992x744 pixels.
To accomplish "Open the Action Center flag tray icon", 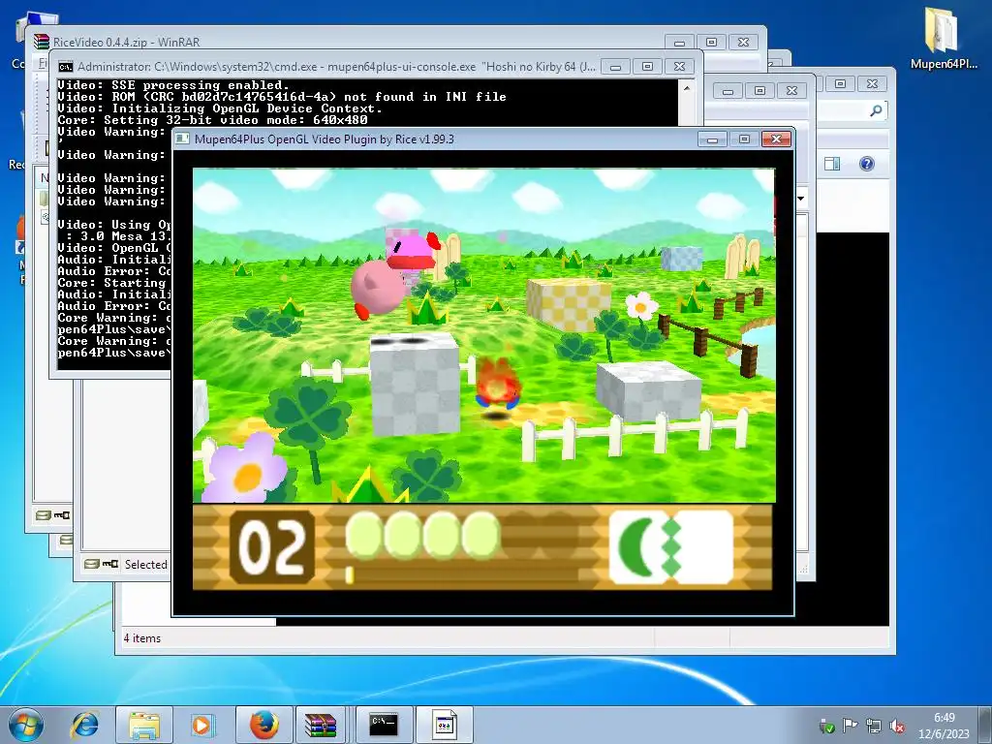I will pyautogui.click(x=850, y=726).
